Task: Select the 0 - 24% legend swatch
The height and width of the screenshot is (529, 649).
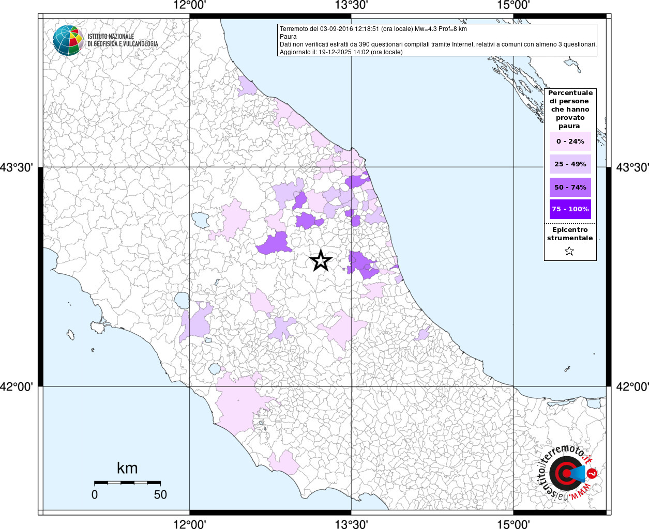Action: pyautogui.click(x=570, y=142)
